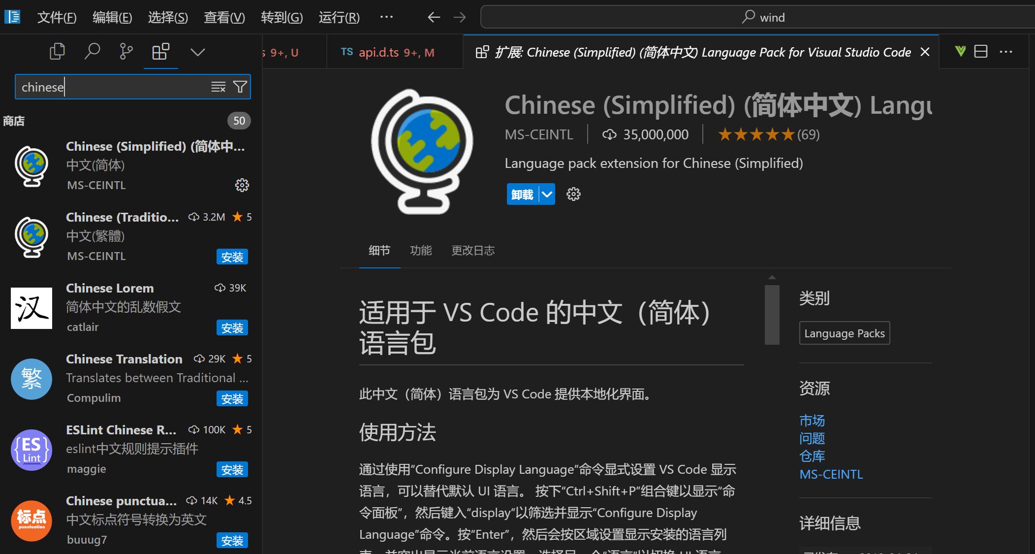Click the Vetur extension icon in the editor title

tap(960, 51)
